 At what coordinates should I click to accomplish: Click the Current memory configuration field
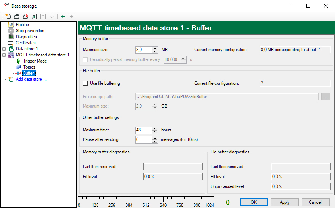pyautogui.click(x=295, y=50)
